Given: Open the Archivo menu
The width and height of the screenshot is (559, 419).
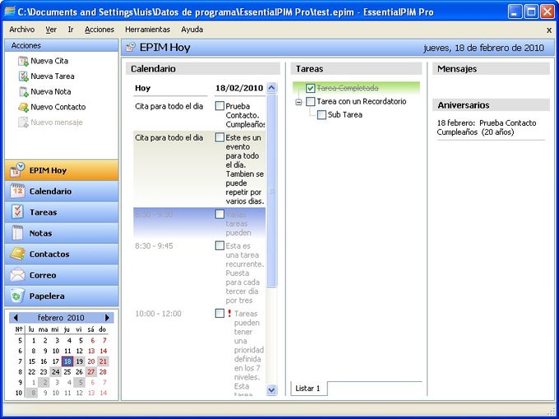Looking at the screenshot, I should 22,30.
